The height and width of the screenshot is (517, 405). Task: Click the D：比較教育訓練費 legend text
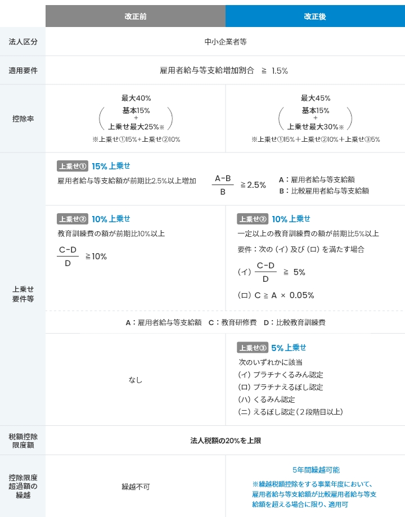tap(295, 322)
